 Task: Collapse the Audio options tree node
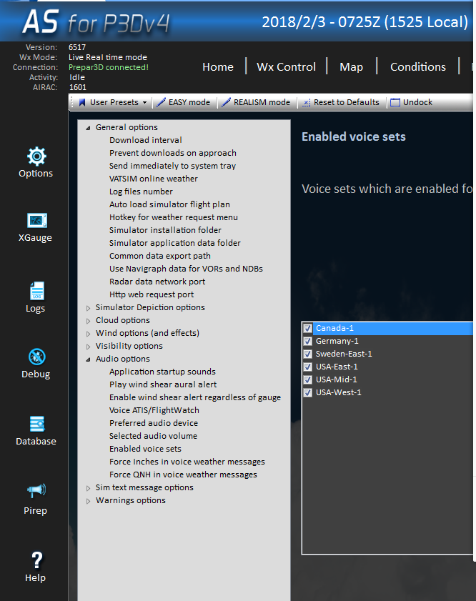coord(89,359)
